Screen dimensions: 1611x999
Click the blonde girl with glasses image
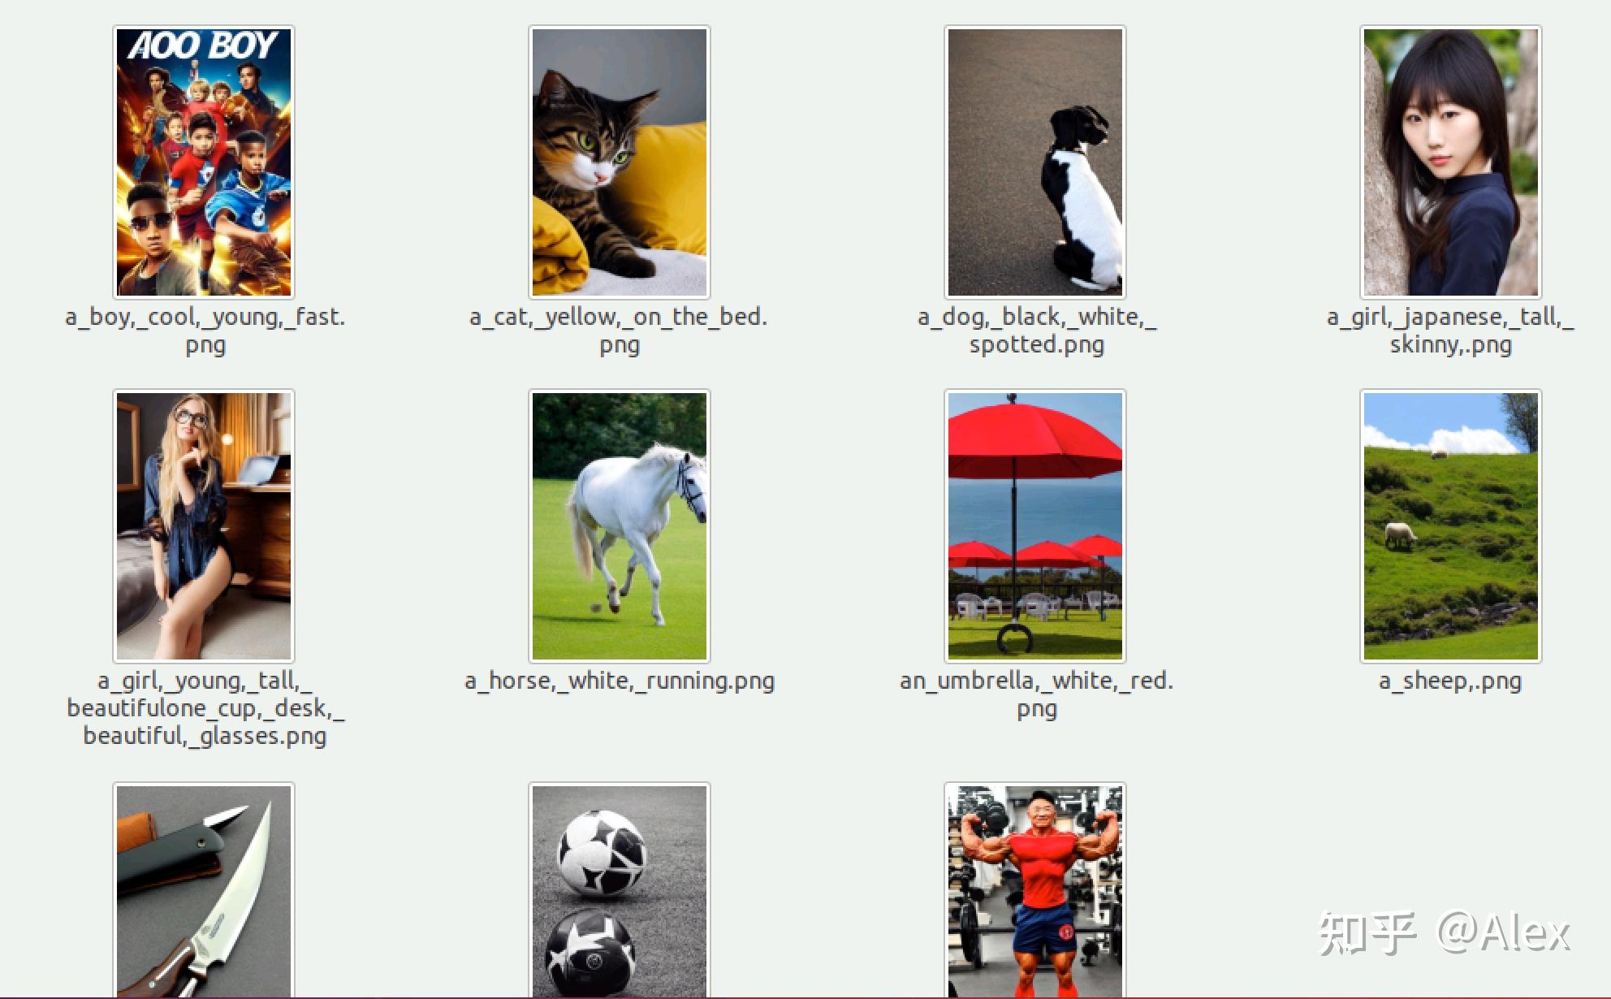point(204,526)
